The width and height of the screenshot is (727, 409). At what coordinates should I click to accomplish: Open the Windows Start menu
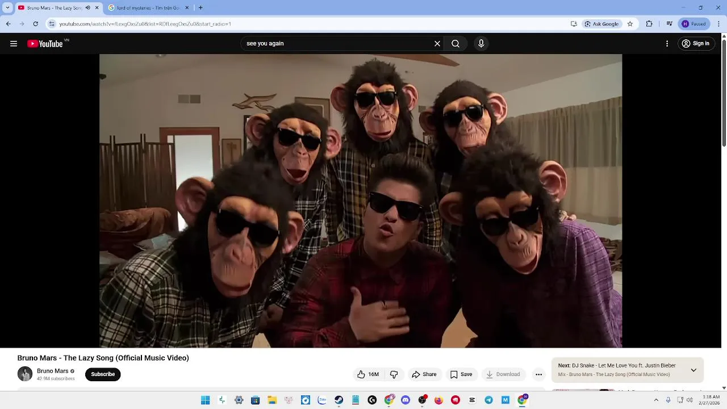tap(206, 400)
